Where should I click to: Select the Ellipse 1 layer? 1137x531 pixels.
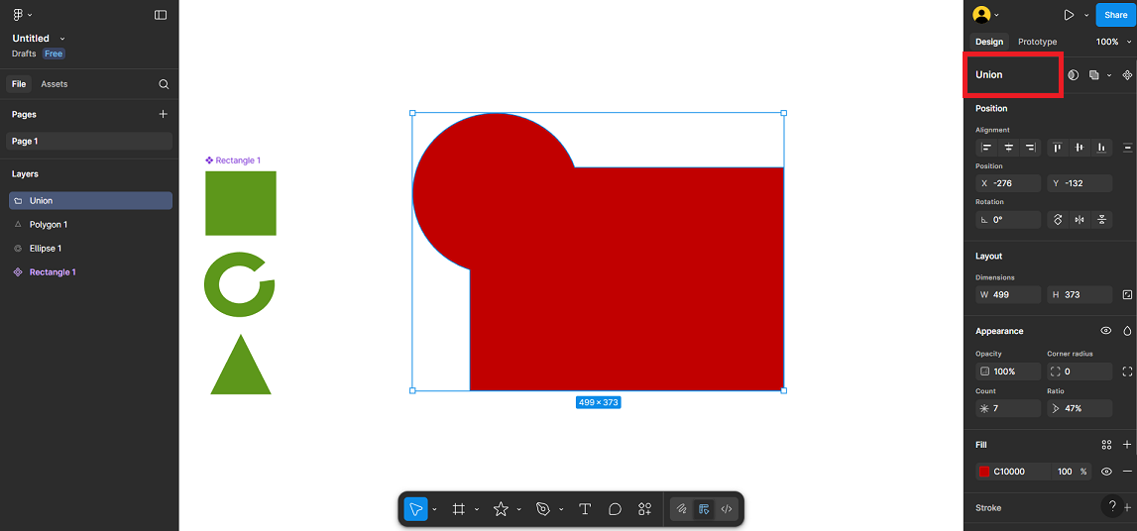[x=90, y=249]
